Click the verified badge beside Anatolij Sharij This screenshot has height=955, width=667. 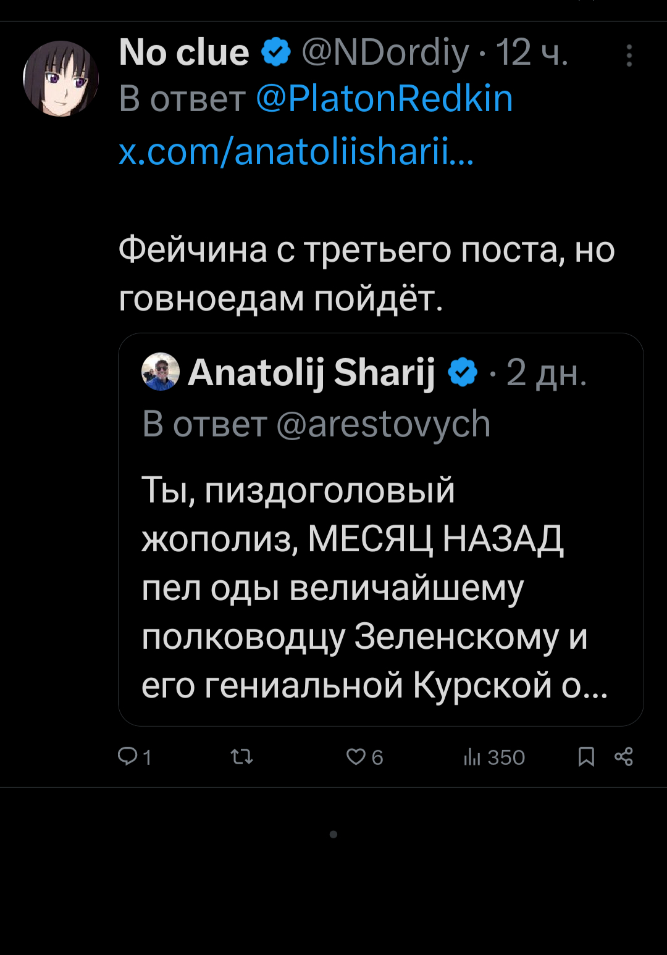(463, 372)
